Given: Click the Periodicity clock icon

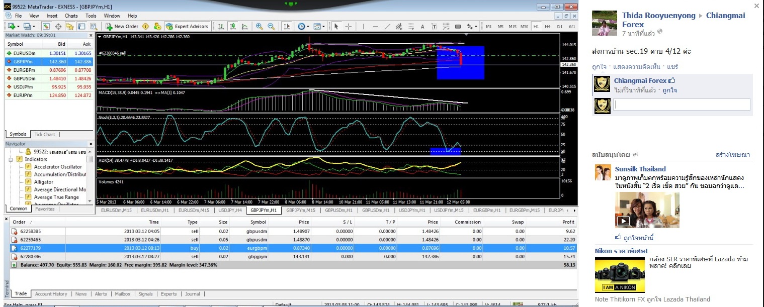Looking at the screenshot, I should (301, 26).
